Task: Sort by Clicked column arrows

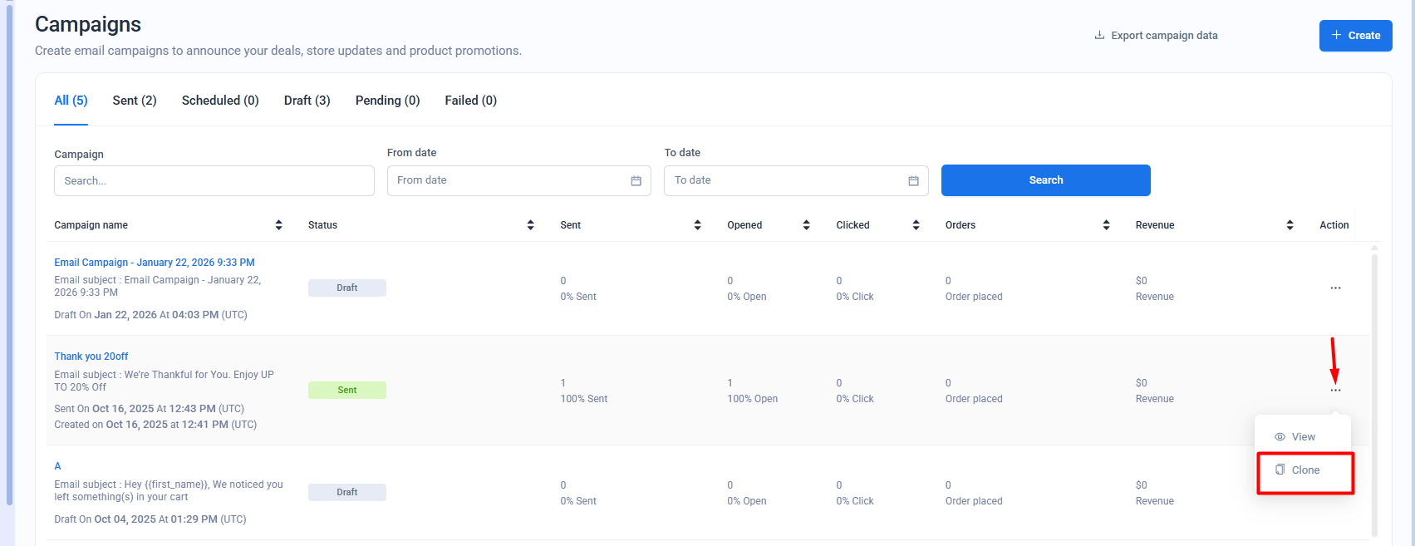Action: (916, 225)
